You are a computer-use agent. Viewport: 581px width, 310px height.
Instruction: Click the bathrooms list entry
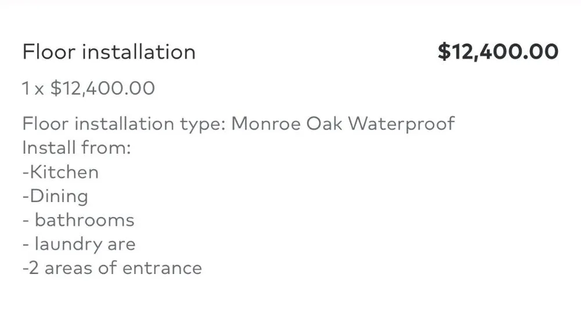(x=84, y=220)
